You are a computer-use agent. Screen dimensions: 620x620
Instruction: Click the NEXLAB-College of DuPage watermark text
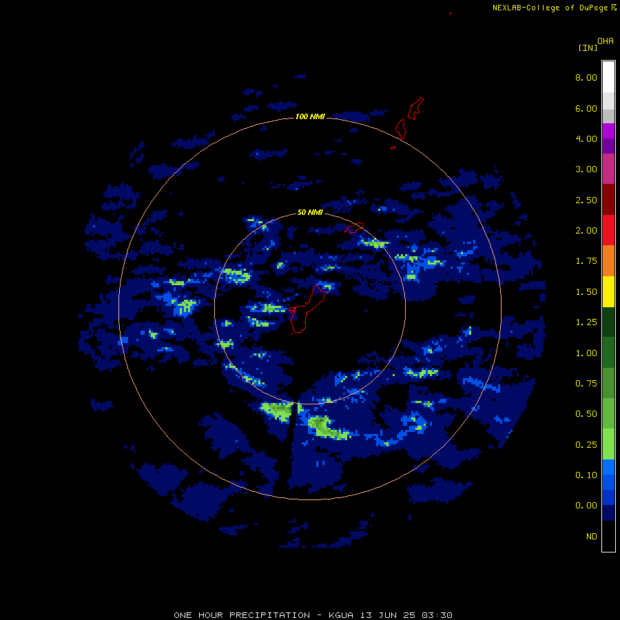[x=554, y=8]
